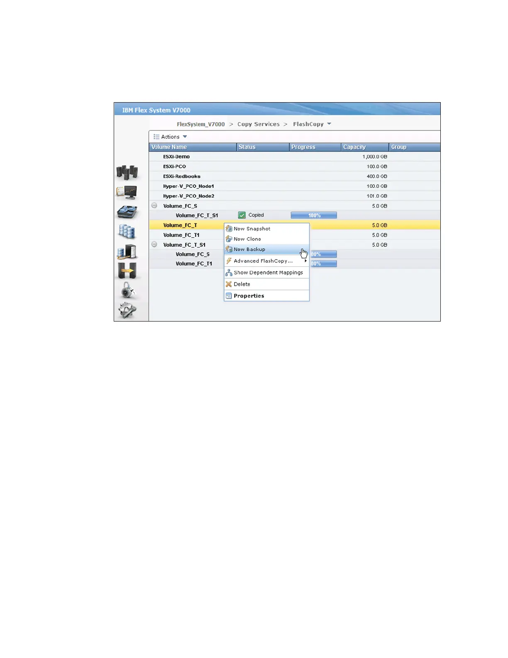Collapse the Volume_FC_S row
Viewport: 508px width, 658px height.
(154, 206)
